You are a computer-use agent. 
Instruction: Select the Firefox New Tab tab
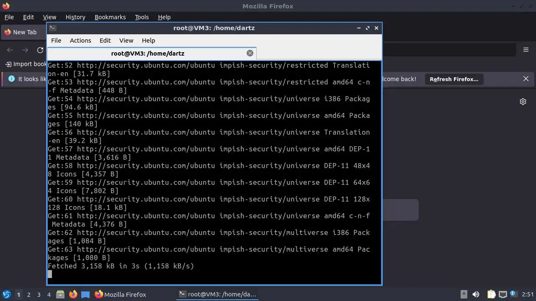(x=24, y=32)
